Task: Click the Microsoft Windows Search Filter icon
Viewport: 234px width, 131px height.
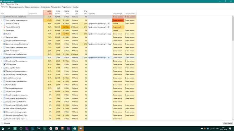Action: tap(4, 115)
